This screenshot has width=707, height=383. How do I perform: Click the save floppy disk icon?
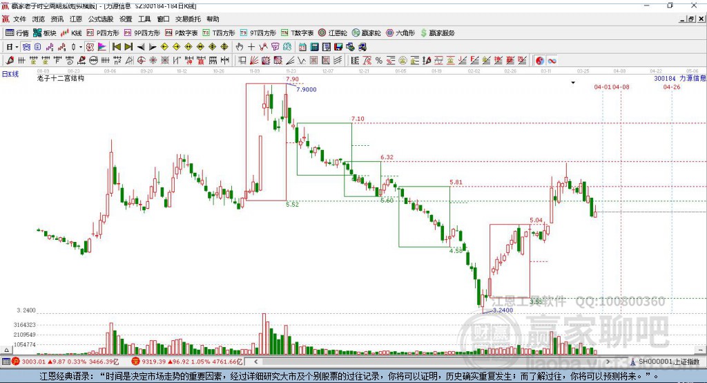pos(338,47)
